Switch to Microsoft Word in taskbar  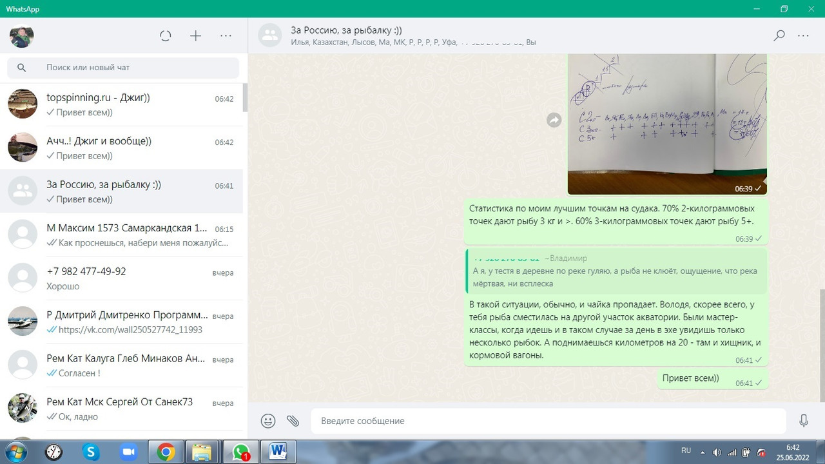pos(278,452)
